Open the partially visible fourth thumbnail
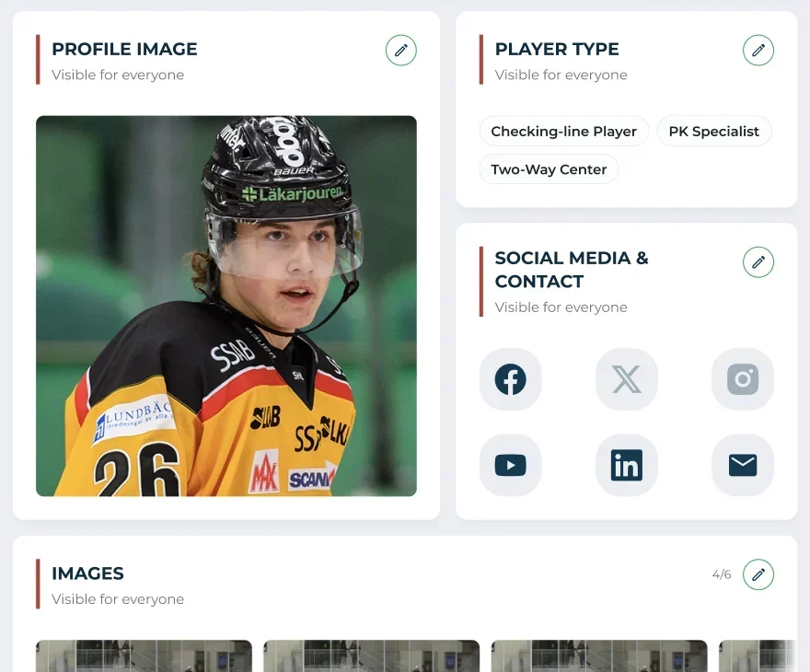The height and width of the screenshot is (672, 810). (x=758, y=656)
